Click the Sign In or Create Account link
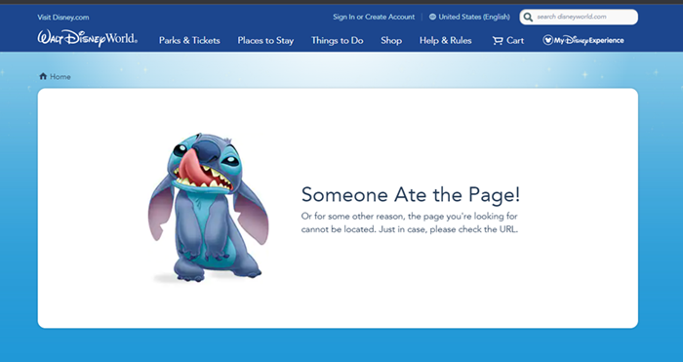This screenshot has height=362, width=683. tap(374, 17)
